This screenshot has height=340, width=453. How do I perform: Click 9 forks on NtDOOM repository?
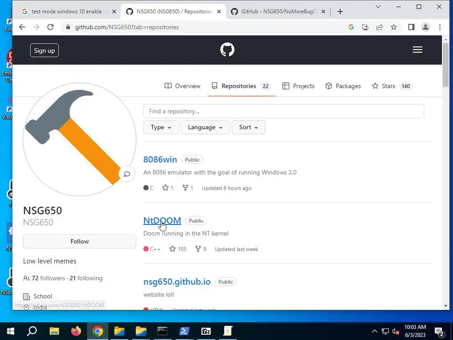point(201,249)
